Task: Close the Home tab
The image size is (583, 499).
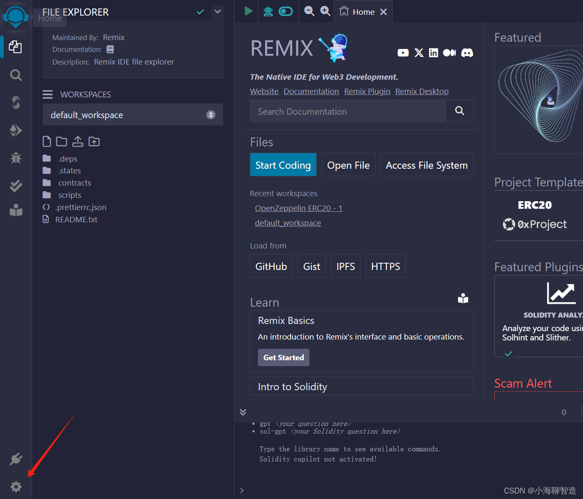Action: point(383,12)
